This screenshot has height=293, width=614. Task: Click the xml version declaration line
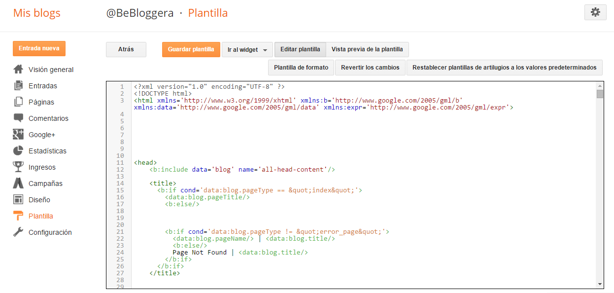[x=209, y=86]
